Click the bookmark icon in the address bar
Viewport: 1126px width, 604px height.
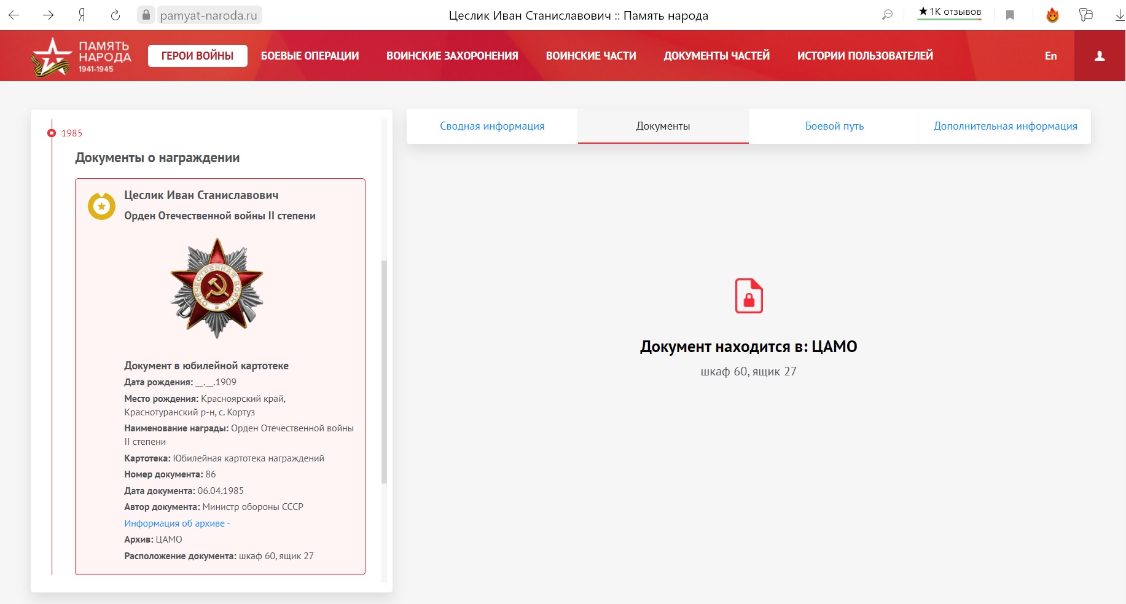[x=1010, y=15]
